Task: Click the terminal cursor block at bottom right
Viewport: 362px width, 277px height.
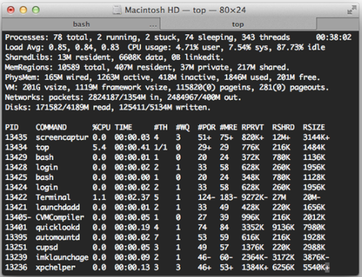Action: click(328, 267)
